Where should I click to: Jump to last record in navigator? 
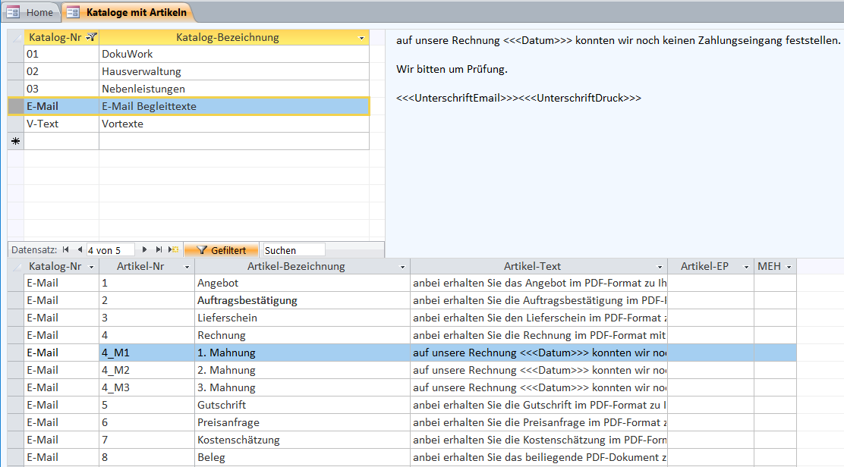click(159, 249)
